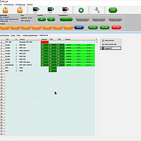The width and height of the screenshot is (141, 141).
Task: Toggle the red TMP (NC) indicator
Action: (x=116, y=27)
